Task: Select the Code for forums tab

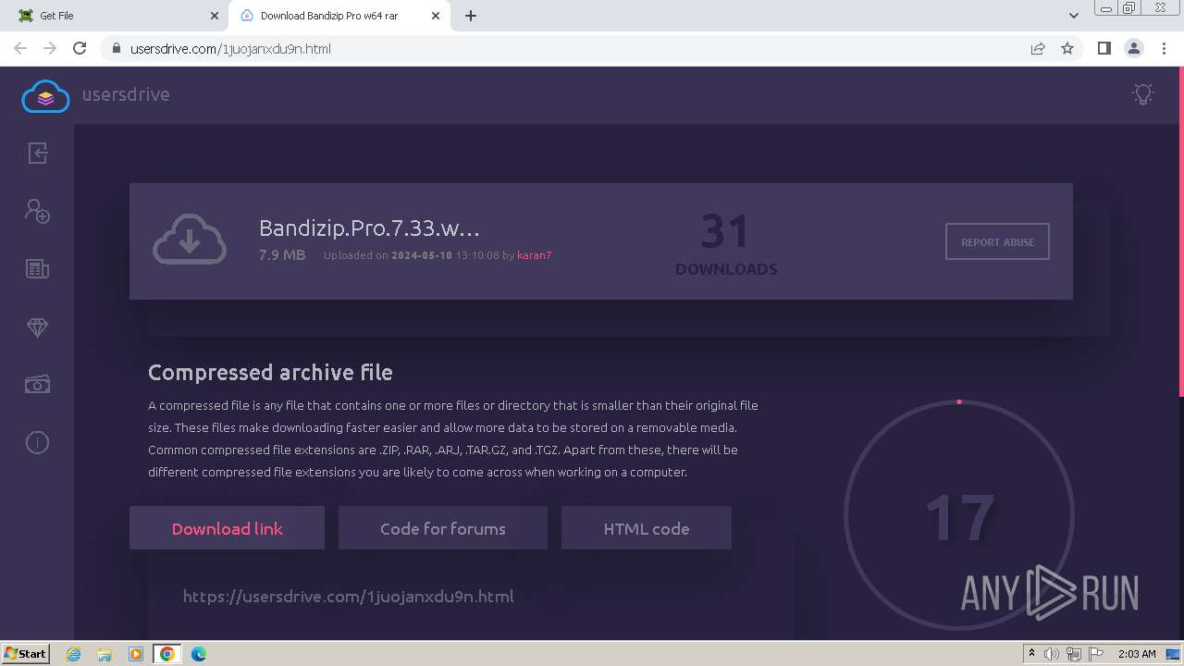Action: (443, 528)
